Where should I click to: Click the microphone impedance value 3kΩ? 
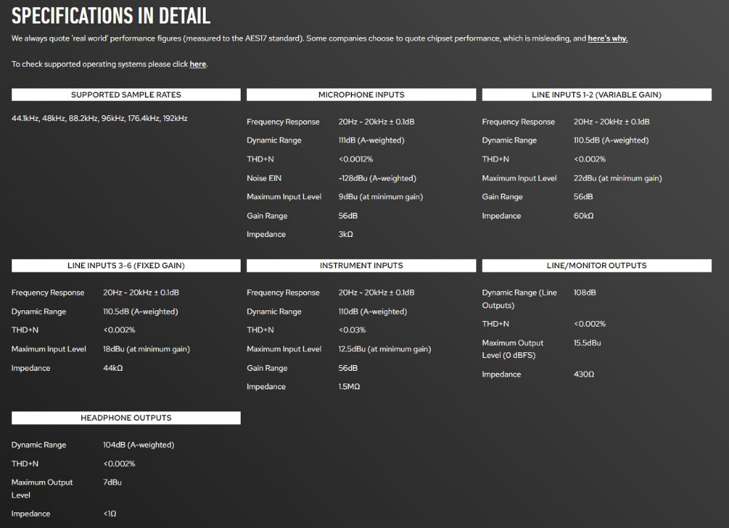346,234
